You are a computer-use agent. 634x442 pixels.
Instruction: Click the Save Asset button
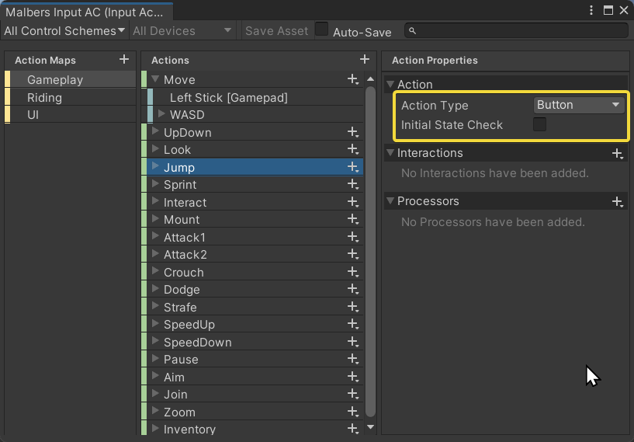[x=276, y=31]
